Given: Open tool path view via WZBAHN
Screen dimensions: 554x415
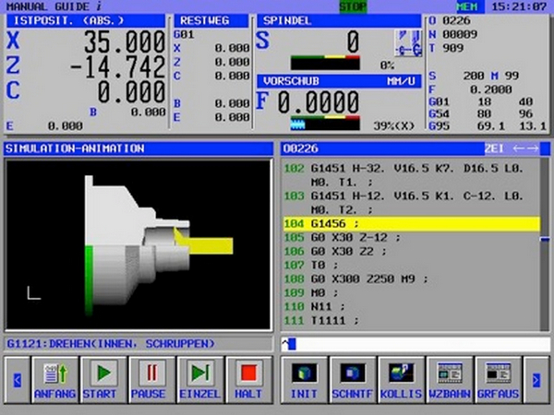Looking at the screenshot, I should point(451,379).
